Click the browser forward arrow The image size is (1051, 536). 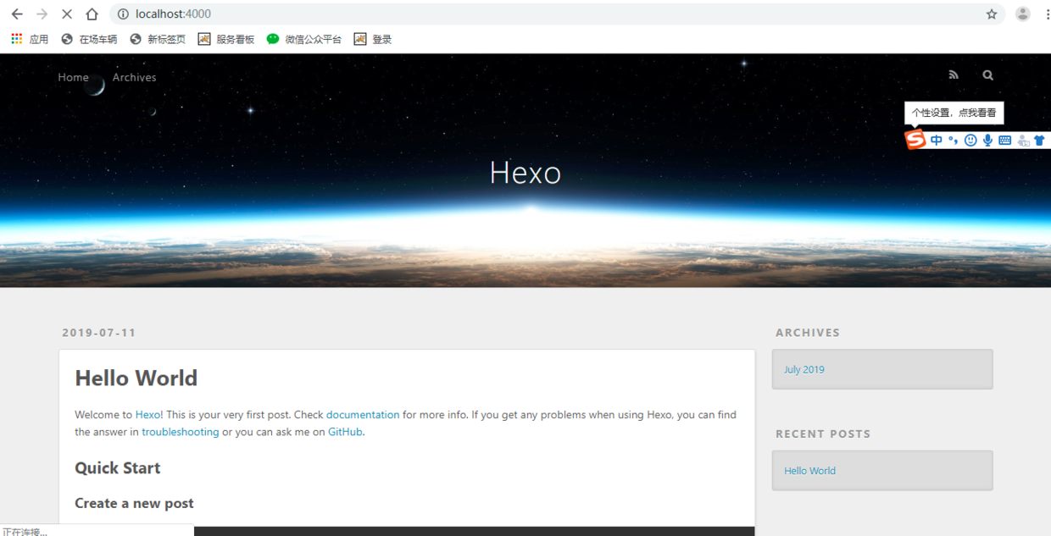click(x=42, y=14)
